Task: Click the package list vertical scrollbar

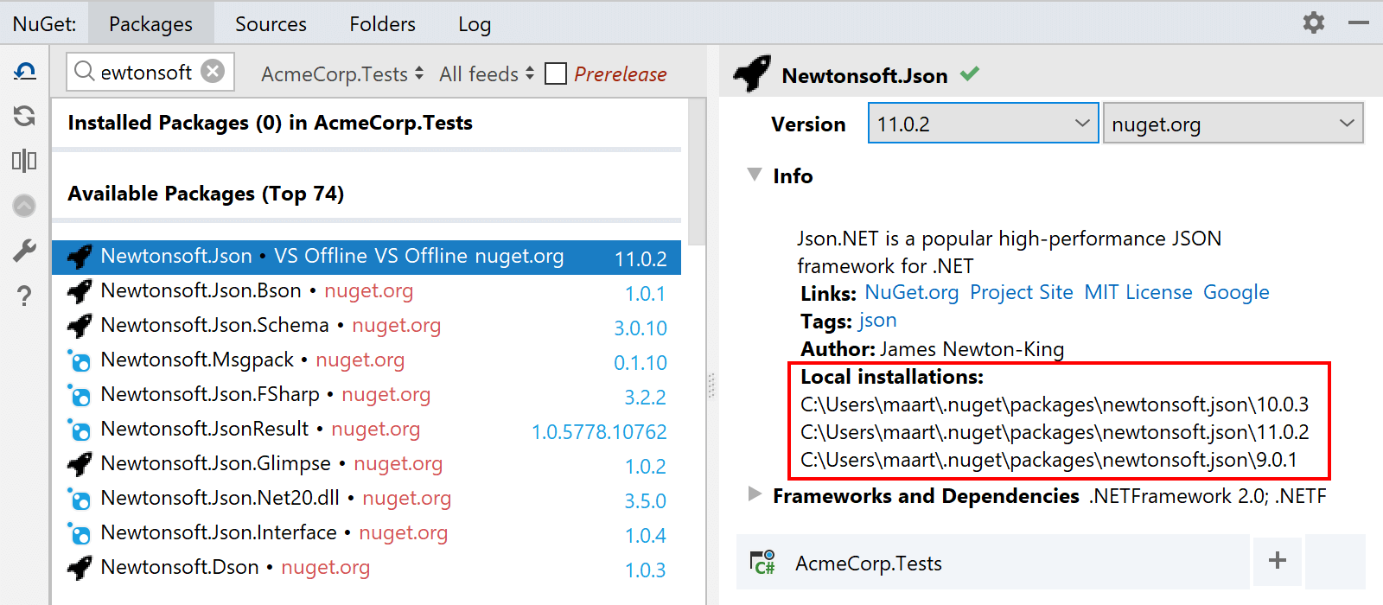Action: [697, 173]
